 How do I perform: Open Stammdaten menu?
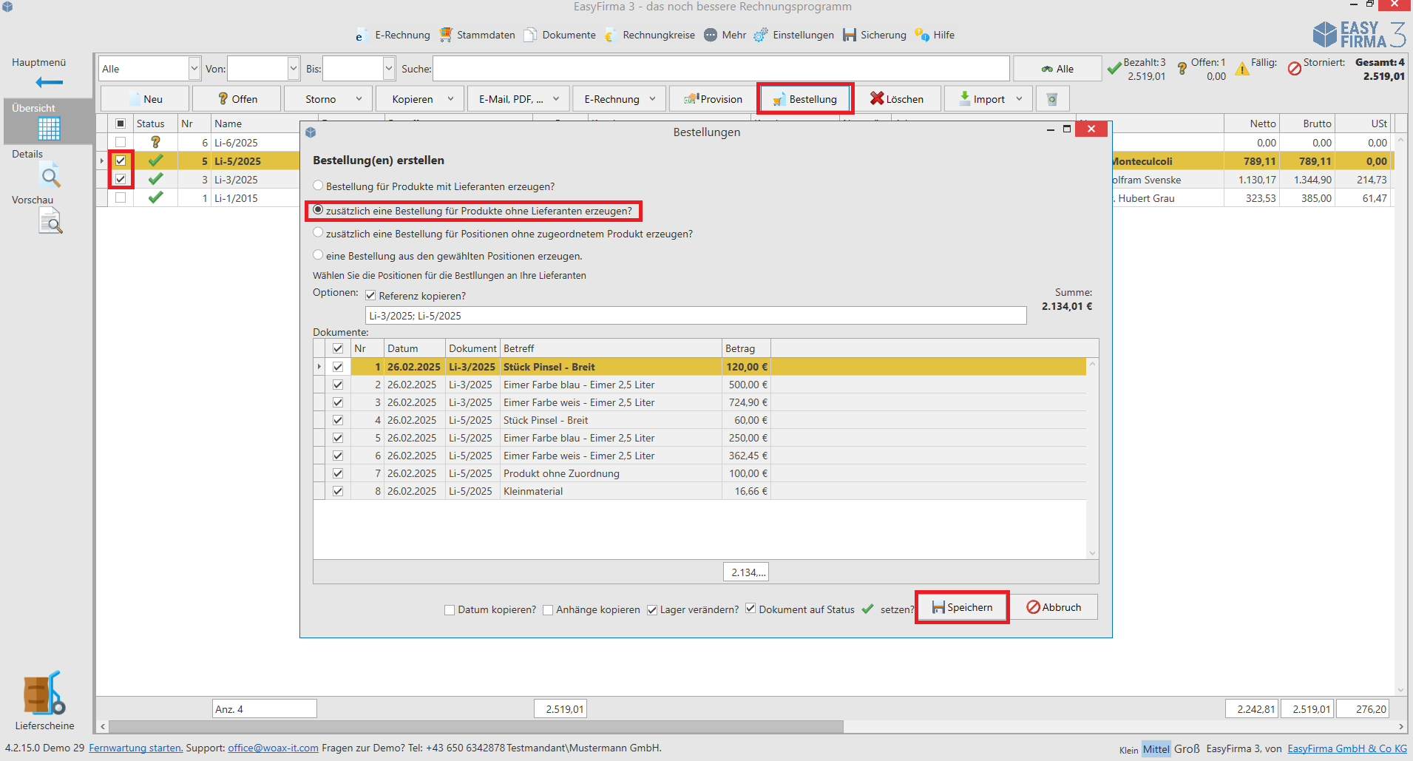coord(478,35)
